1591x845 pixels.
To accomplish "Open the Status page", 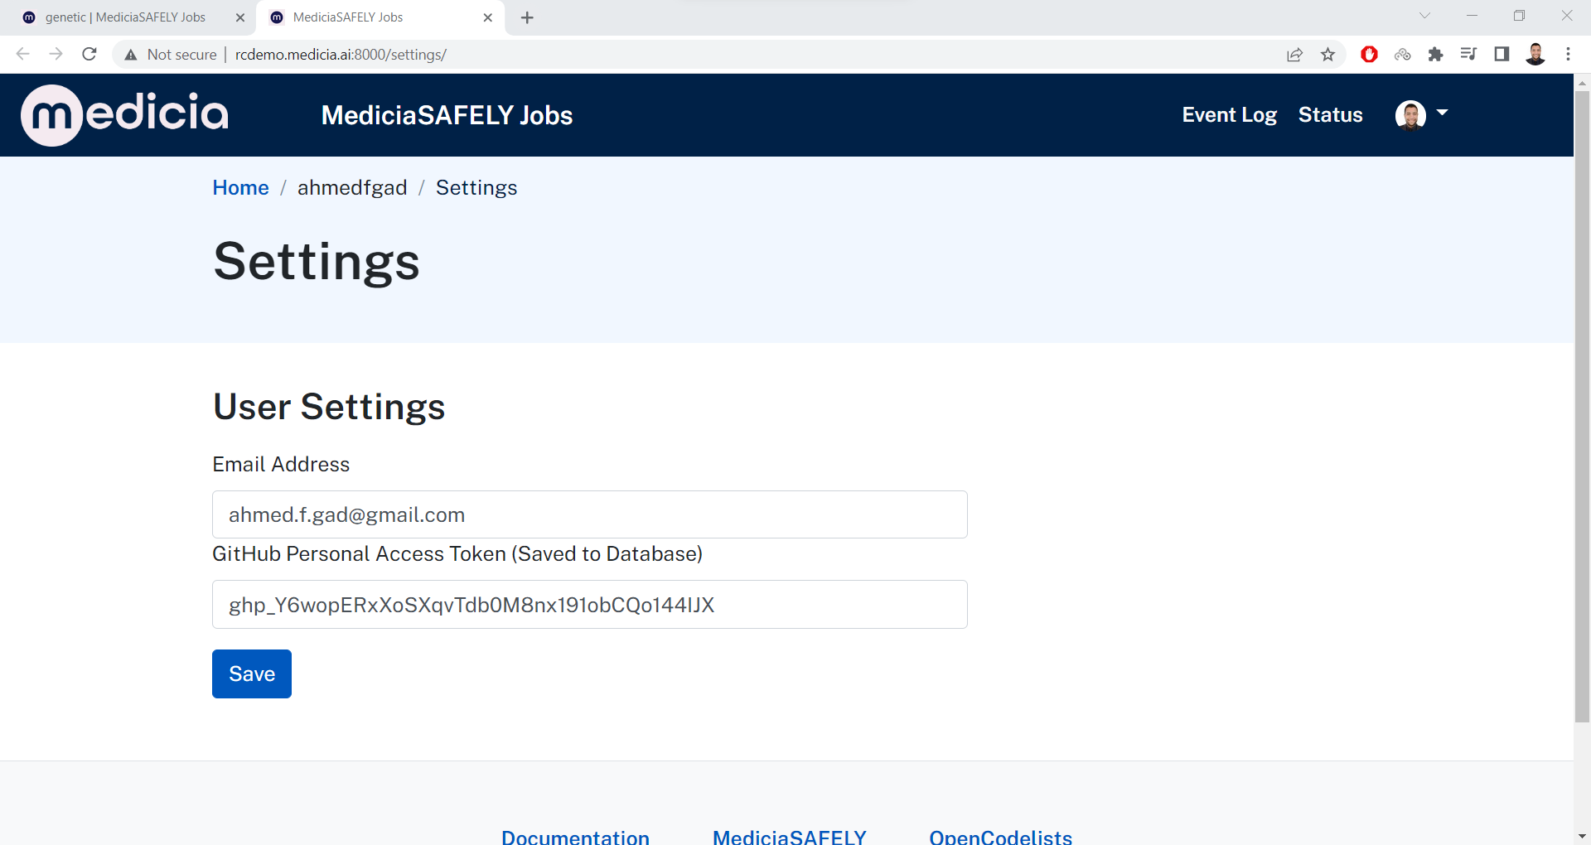I will pos(1330,115).
